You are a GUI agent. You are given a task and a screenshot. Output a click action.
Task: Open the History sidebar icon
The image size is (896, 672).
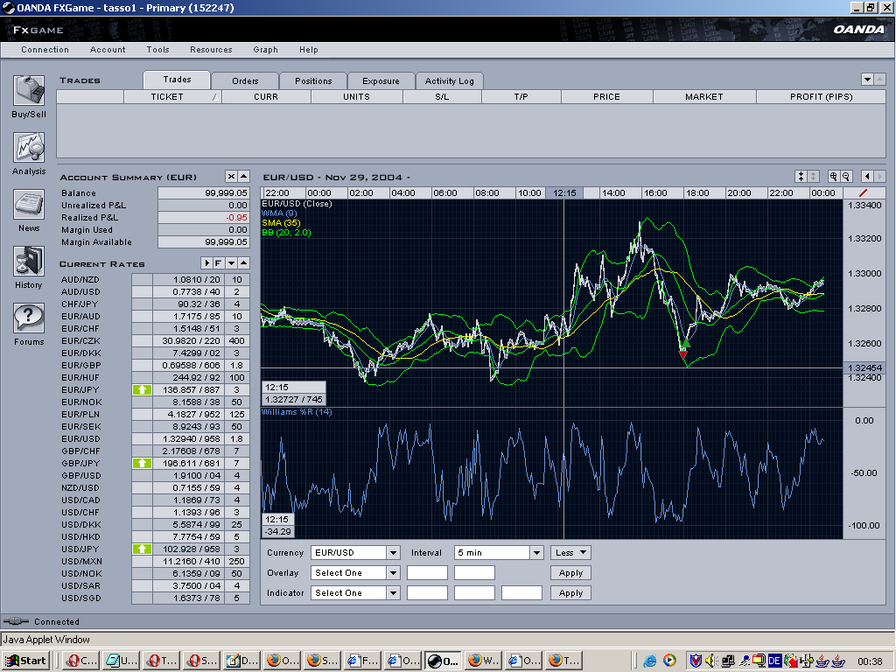(x=29, y=262)
